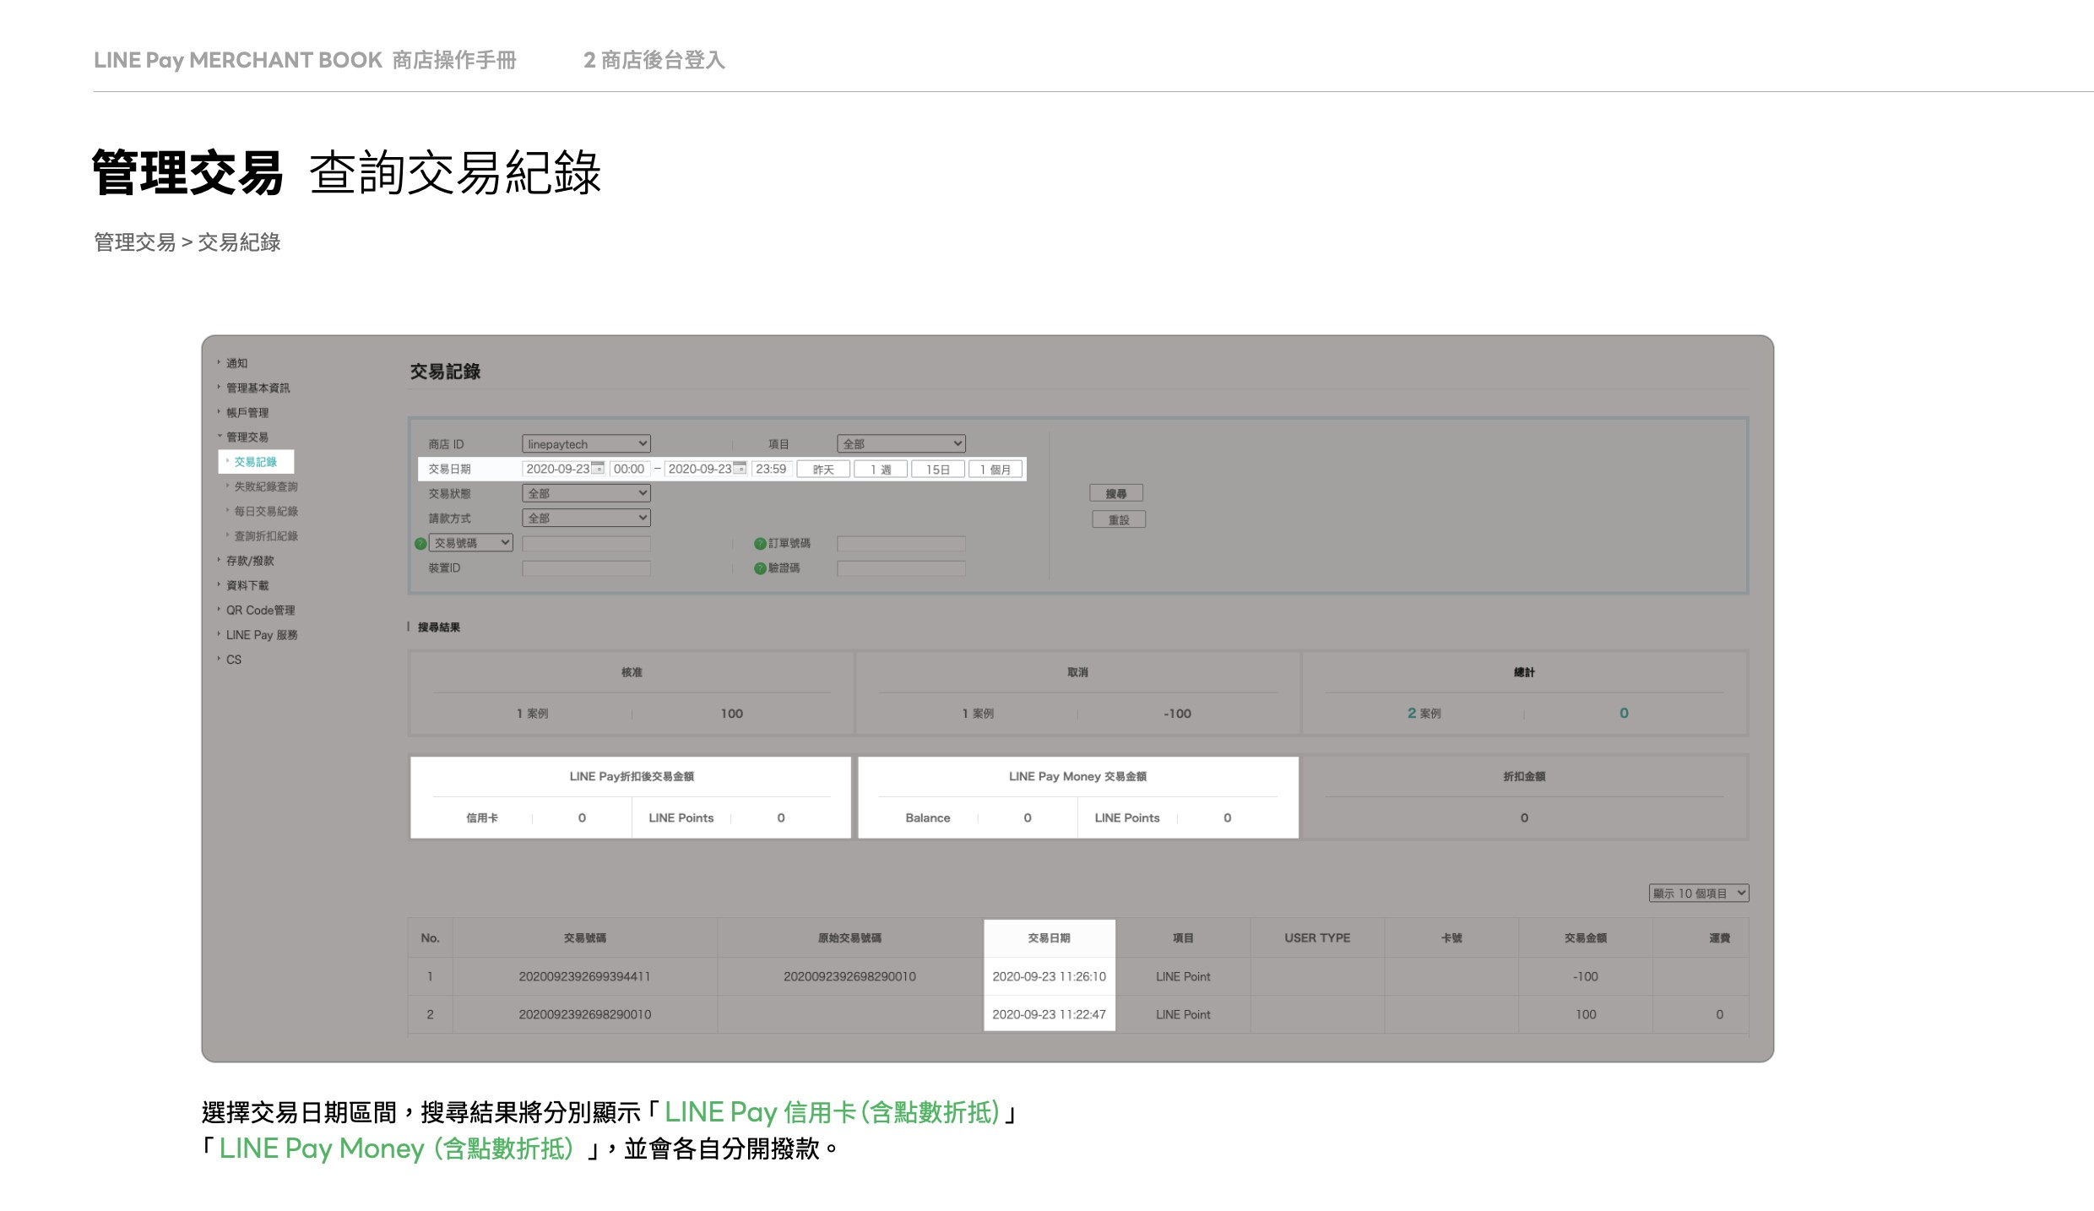The width and height of the screenshot is (2094, 1211).
Task: Click row 2 transaction number 2020092392698290010
Action: [x=584, y=1014]
